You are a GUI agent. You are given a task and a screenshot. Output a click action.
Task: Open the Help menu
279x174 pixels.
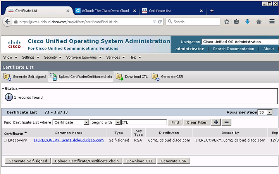pyautogui.click(x=135, y=57)
